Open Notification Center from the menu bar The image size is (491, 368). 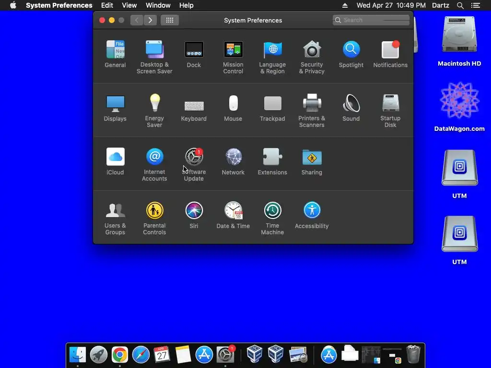476,5
